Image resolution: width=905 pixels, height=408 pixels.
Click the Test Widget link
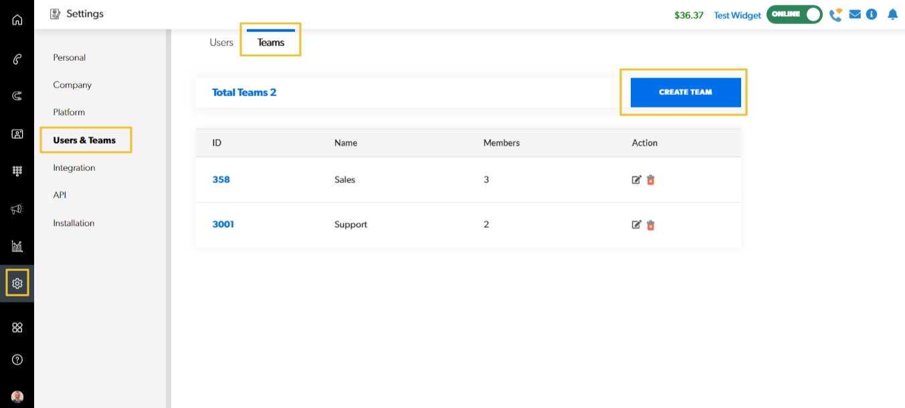[737, 15]
